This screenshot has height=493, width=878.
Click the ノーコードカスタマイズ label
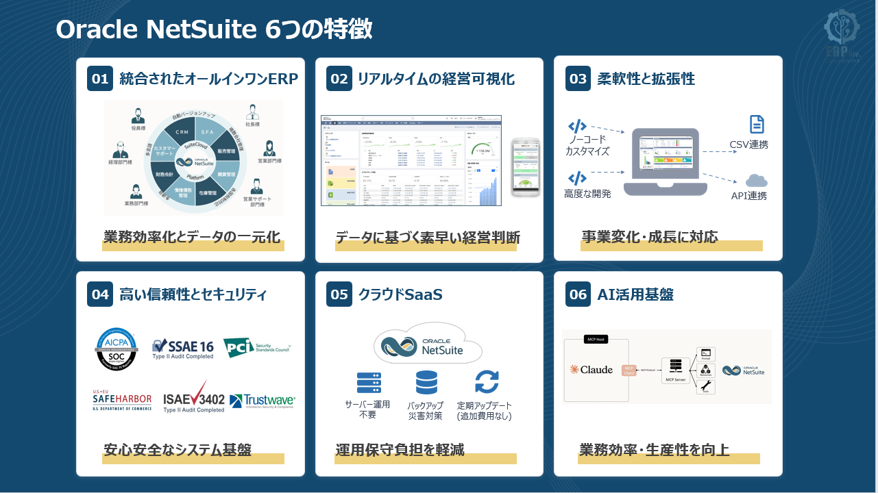click(587, 146)
